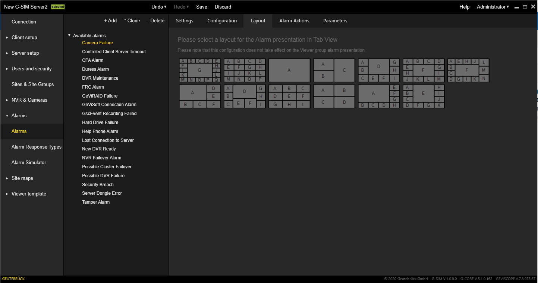Pick the eight-tile layout with large A

click(379, 96)
